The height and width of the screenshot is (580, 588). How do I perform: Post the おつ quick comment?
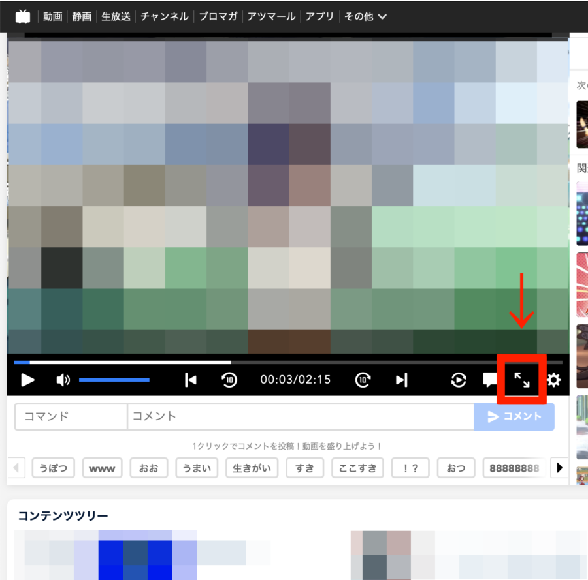pos(456,468)
